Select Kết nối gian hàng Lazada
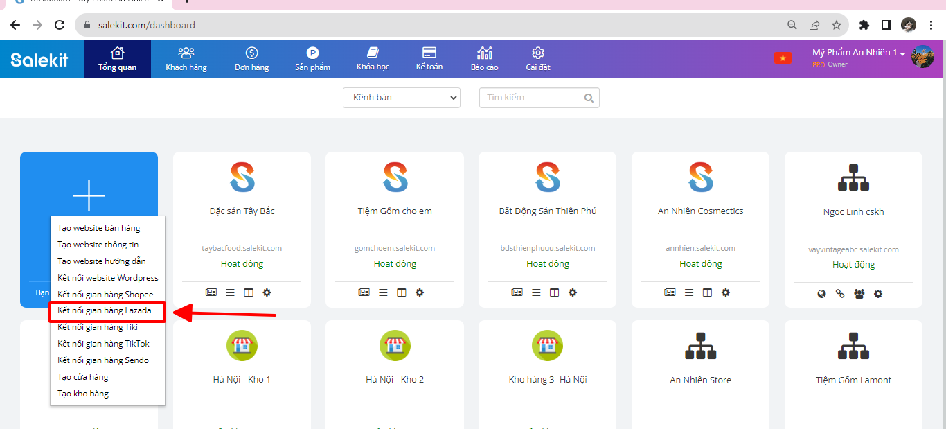Image resolution: width=946 pixels, height=429 pixels. [x=105, y=310]
